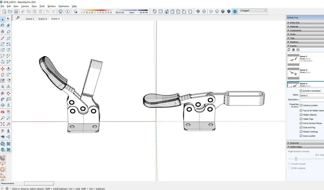Select the Scene 1 thumbnail in Scenes

[x=293, y=60]
